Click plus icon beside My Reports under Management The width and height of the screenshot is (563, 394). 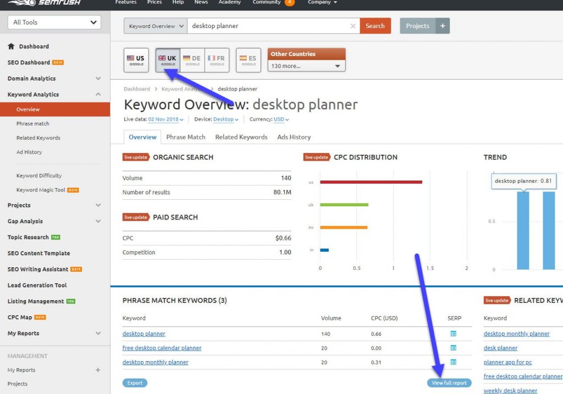tap(98, 370)
